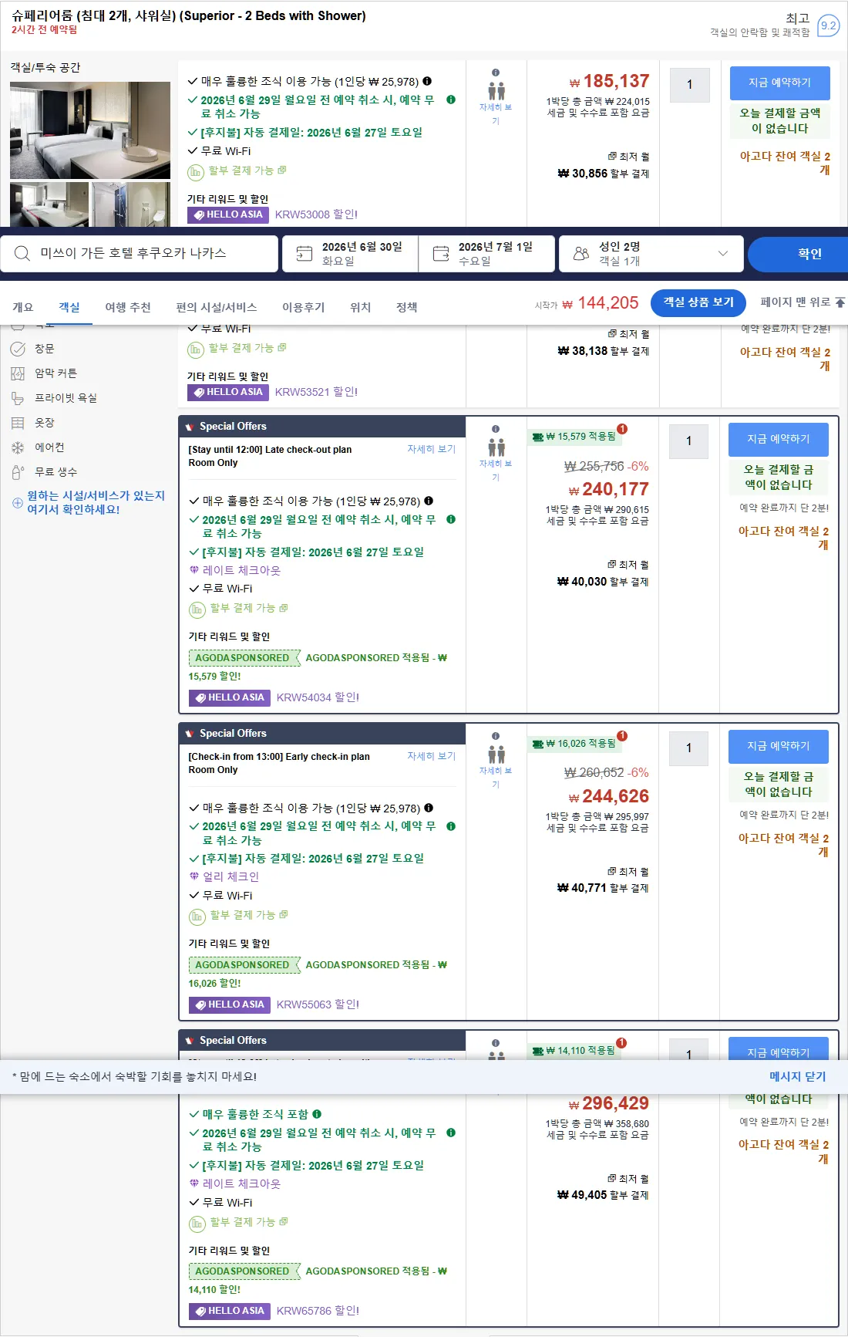Image resolution: width=848 pixels, height=1337 pixels.
Task: Click green cancellation info icon in first offer
Action: (451, 100)
